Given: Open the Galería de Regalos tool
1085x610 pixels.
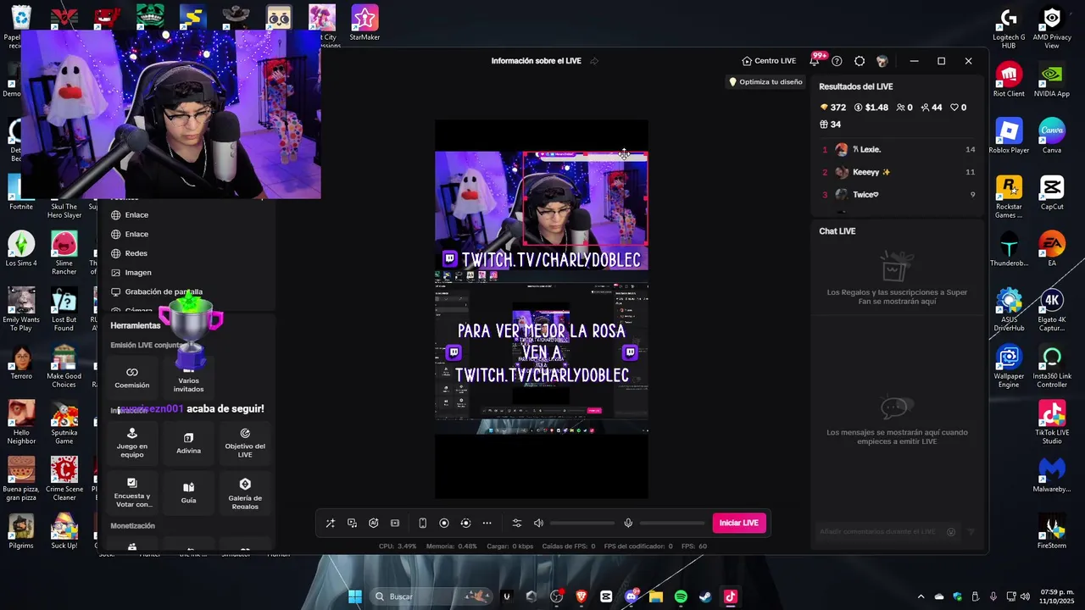Looking at the screenshot, I should (x=245, y=493).
